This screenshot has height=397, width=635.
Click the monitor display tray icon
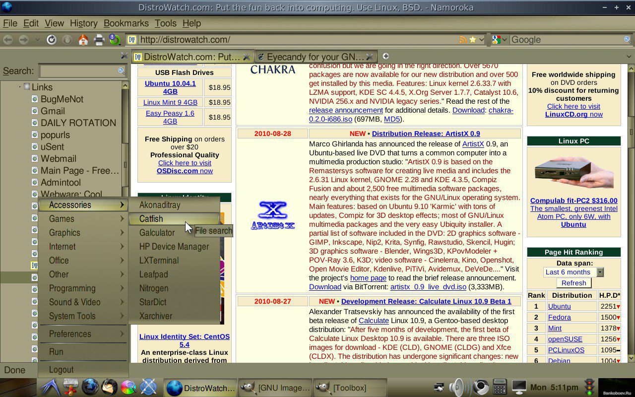[519, 388]
